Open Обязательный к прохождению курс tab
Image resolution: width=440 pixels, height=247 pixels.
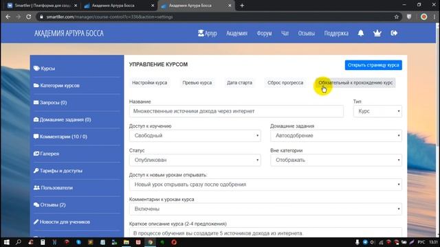(x=355, y=82)
